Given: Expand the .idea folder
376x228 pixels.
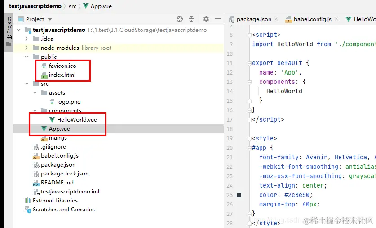Looking at the screenshot, I should click(x=27, y=39).
